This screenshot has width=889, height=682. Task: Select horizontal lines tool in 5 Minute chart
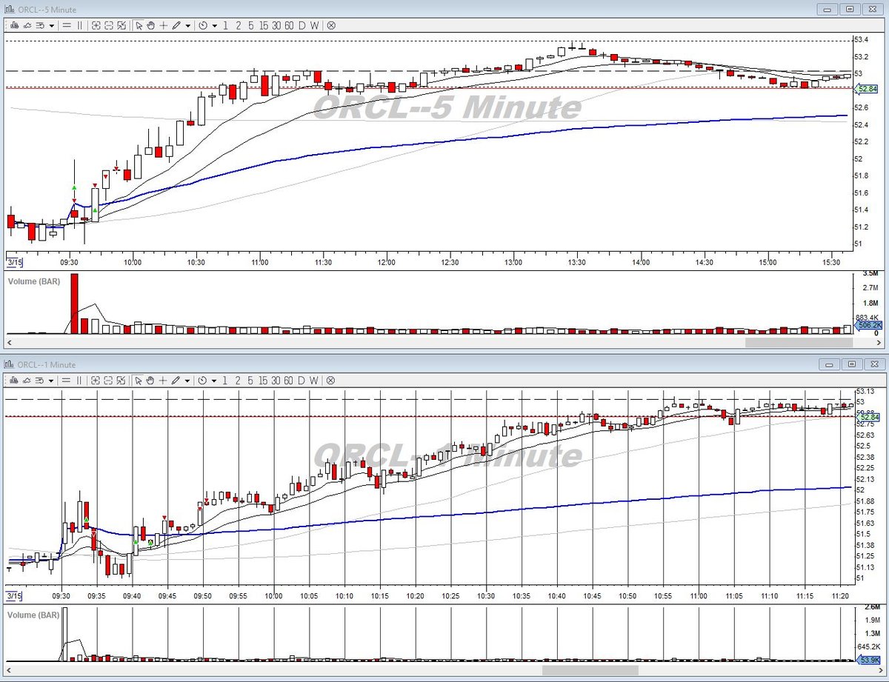point(67,25)
